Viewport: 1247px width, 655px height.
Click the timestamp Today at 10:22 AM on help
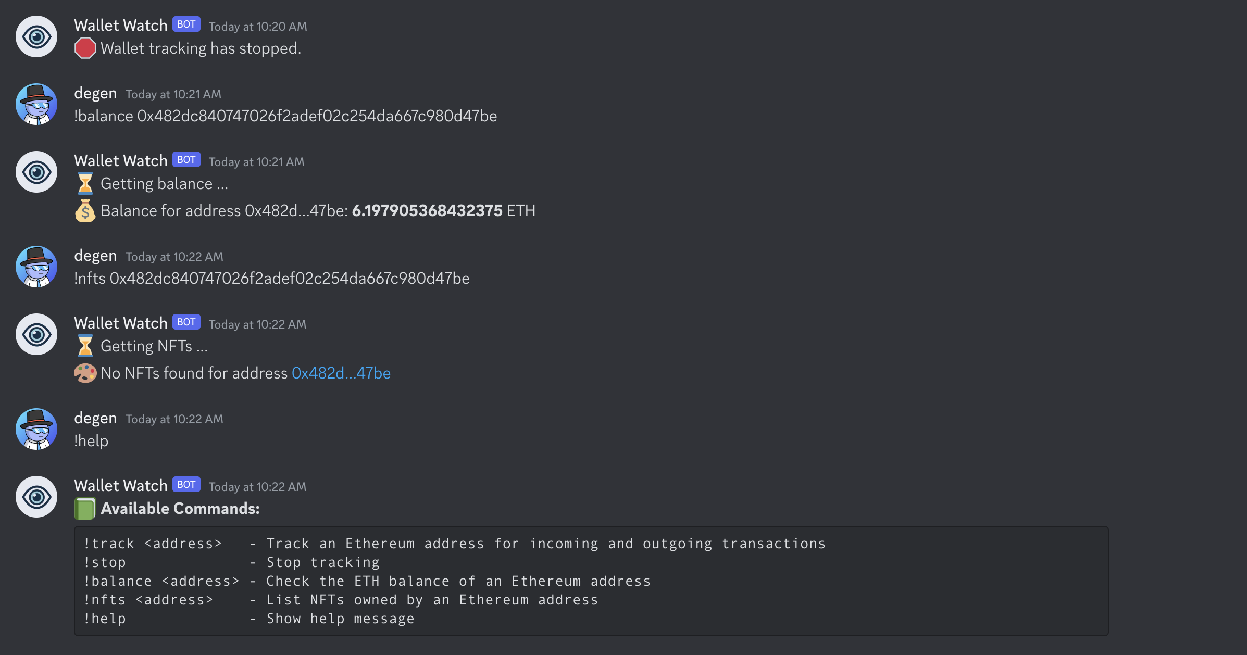click(x=256, y=484)
